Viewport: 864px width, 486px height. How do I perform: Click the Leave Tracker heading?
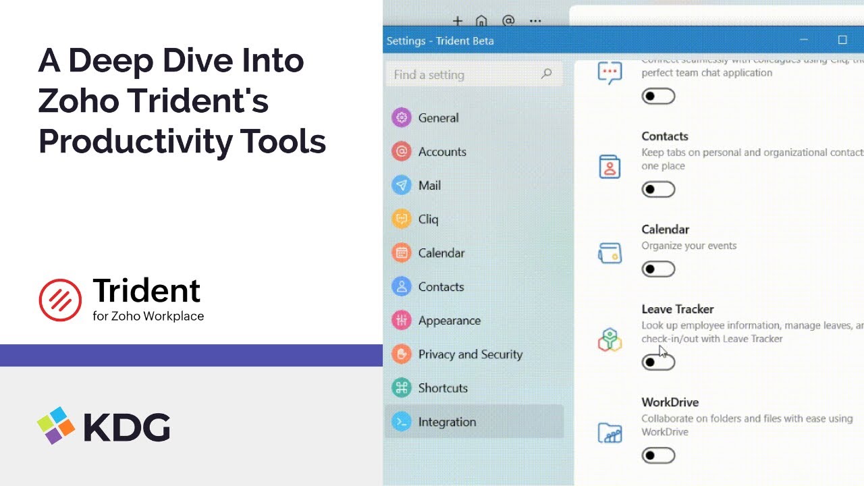[x=677, y=308]
